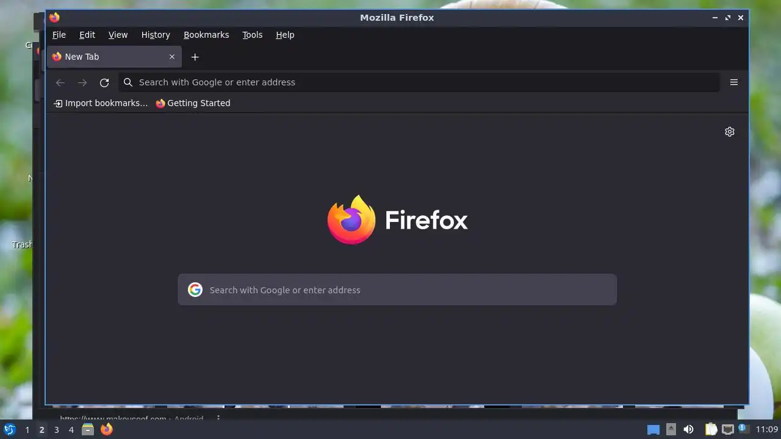This screenshot has height=439, width=781.
Task: Open the Getting Started bookmark
Action: 193,103
